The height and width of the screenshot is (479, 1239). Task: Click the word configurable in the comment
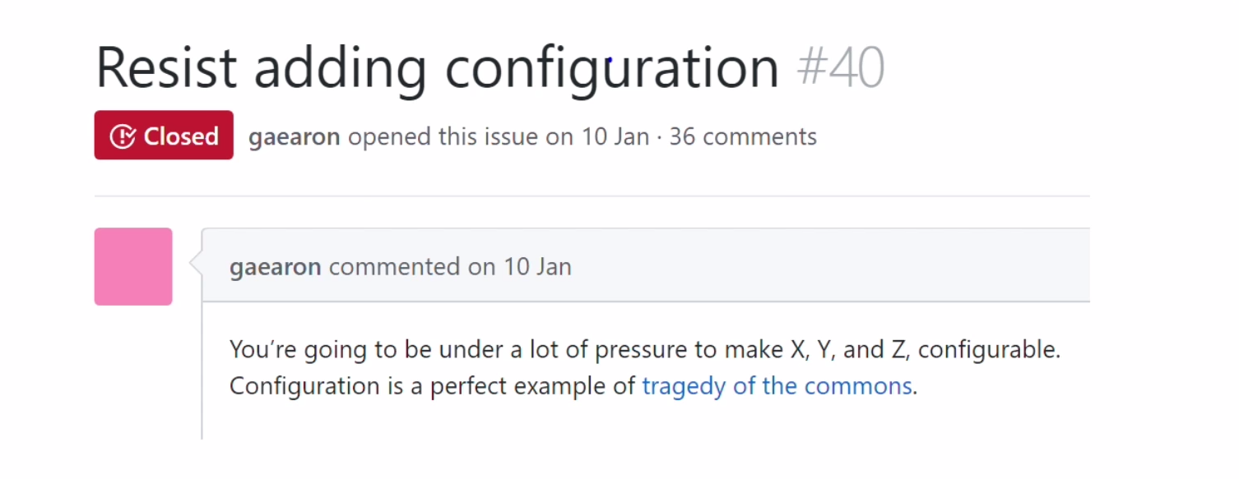tap(987, 350)
